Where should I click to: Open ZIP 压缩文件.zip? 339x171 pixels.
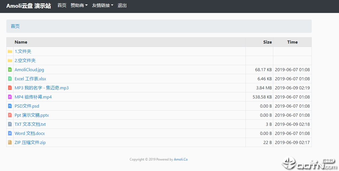(30, 142)
